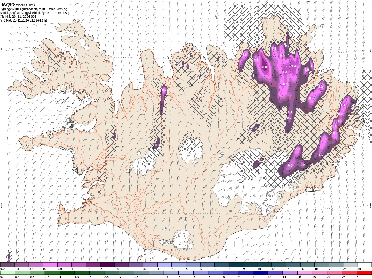Click the dark teal 8–9 swatch in the top legend
The height and width of the screenshot is (279, 372).
tap(236, 265)
